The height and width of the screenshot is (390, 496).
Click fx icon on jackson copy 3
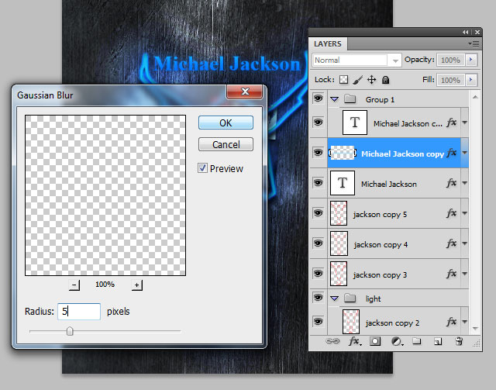click(451, 274)
